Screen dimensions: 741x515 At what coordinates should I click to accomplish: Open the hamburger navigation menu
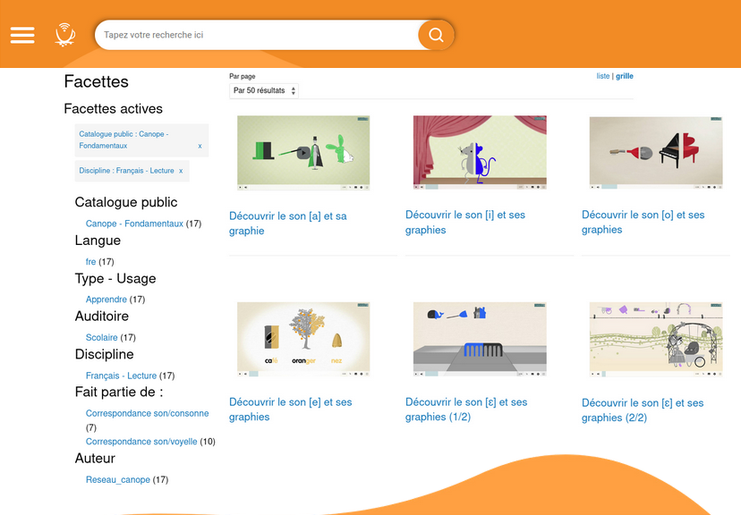(21, 36)
